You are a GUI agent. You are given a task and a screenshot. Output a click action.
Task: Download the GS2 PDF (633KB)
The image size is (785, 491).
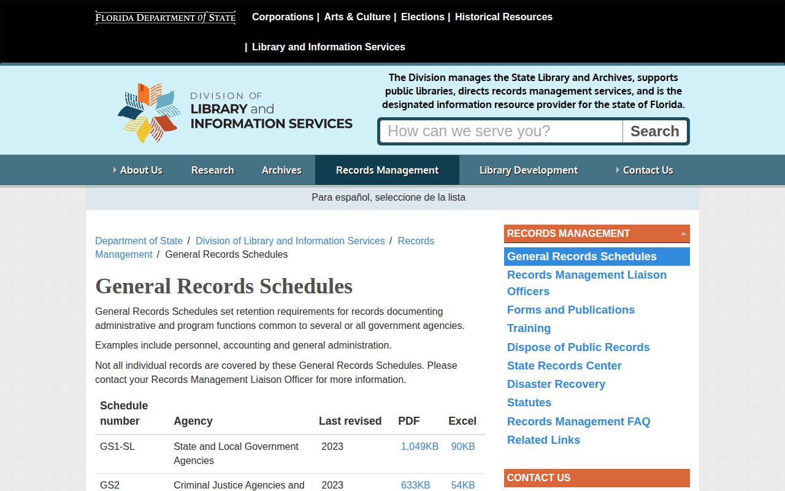tap(415, 485)
